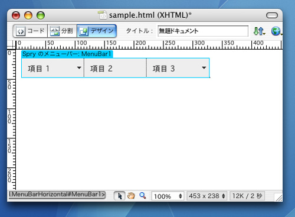Screen dimensions: 295x217
Task: Switch to Design view (デザイン)
Action: 97,31
